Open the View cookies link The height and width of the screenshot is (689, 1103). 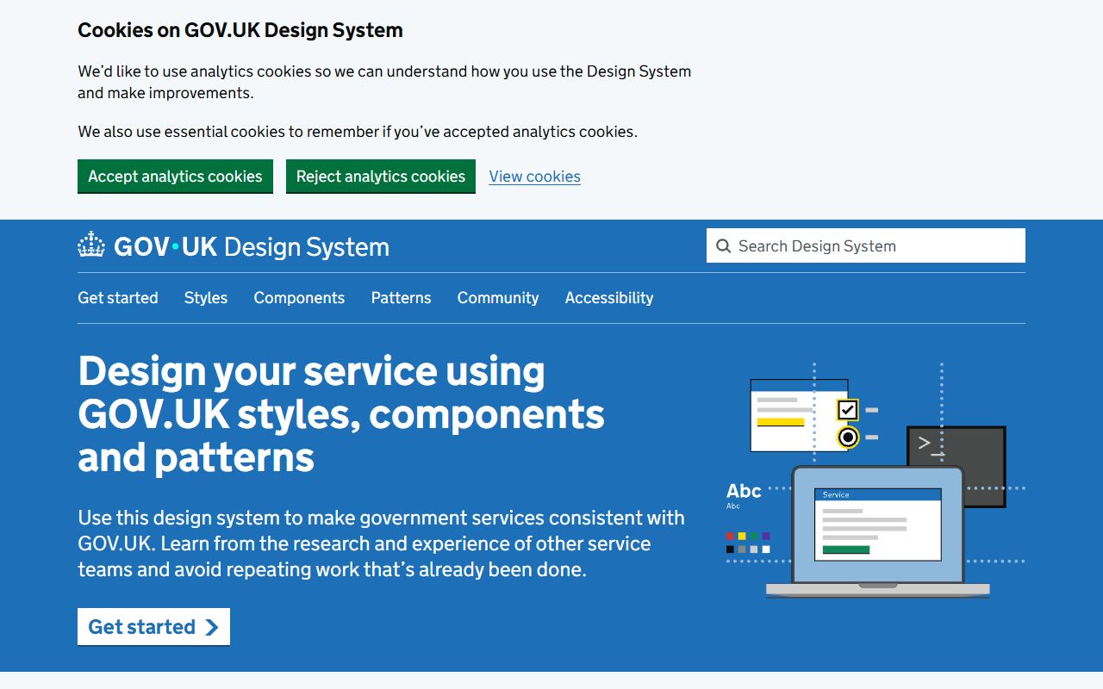pos(534,176)
